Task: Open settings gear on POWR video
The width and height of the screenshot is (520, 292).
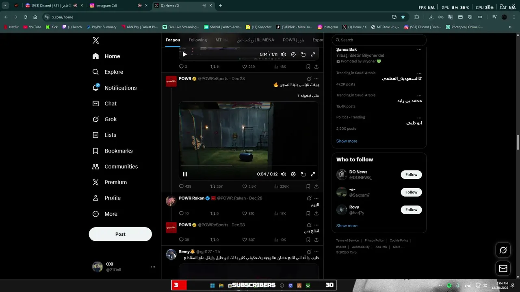Action: pyautogui.click(x=293, y=174)
